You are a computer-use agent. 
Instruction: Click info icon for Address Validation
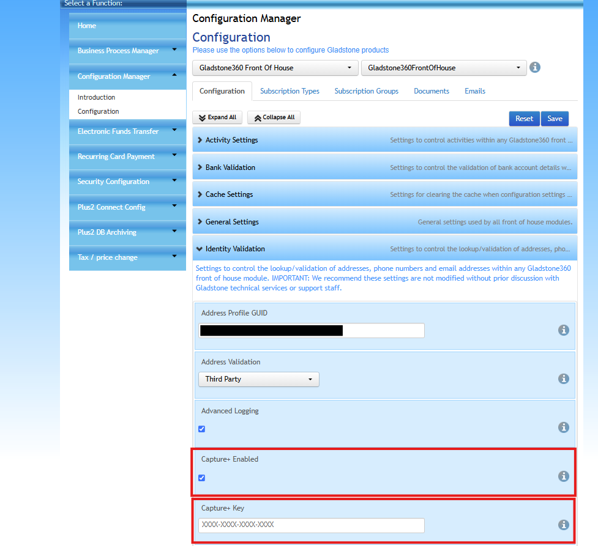pyautogui.click(x=563, y=378)
